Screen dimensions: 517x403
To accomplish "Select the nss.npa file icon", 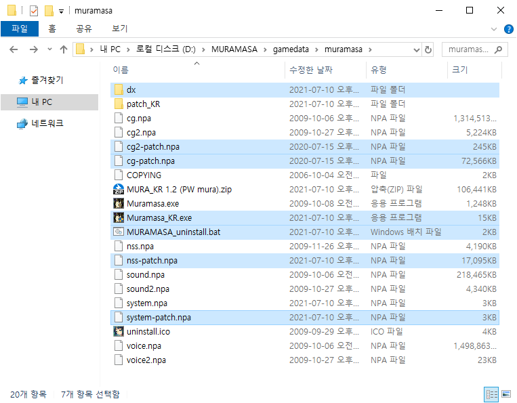I will click(x=119, y=246).
